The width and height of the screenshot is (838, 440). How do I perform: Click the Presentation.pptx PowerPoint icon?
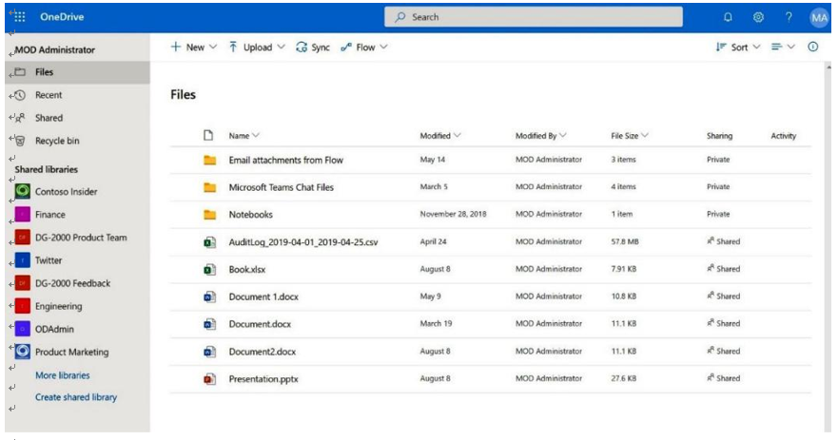pos(209,378)
